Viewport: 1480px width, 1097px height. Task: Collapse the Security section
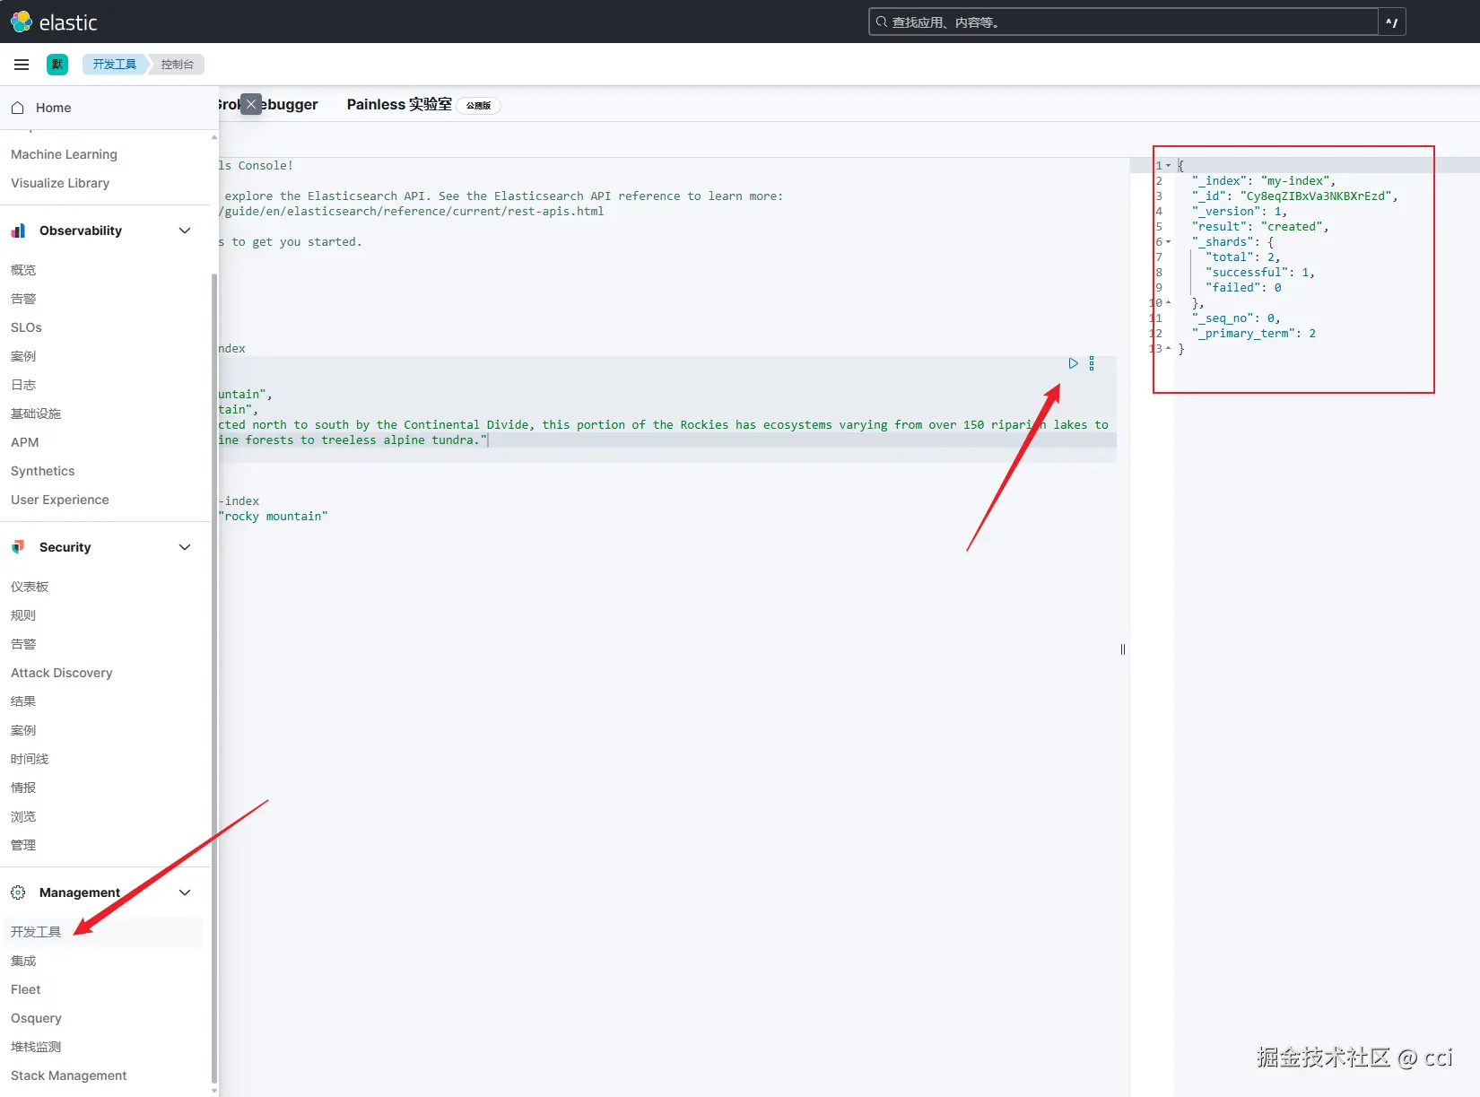click(x=185, y=547)
